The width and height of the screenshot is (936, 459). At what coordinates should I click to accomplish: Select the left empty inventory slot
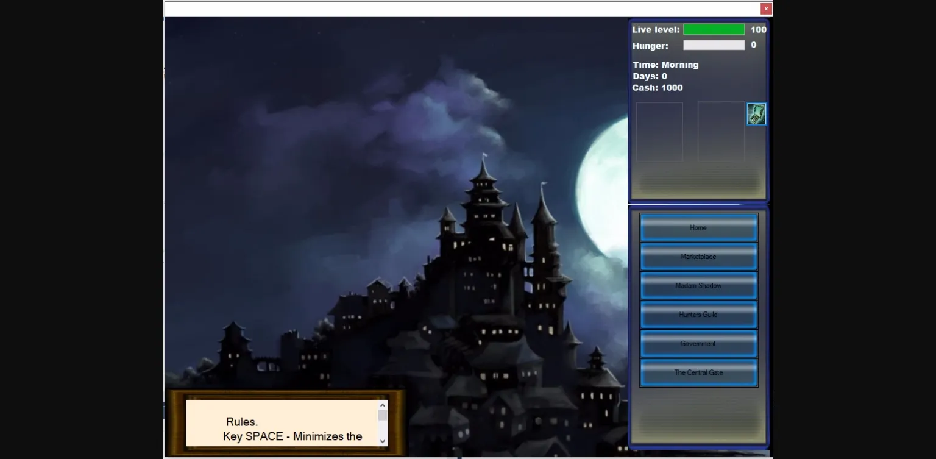(659, 132)
